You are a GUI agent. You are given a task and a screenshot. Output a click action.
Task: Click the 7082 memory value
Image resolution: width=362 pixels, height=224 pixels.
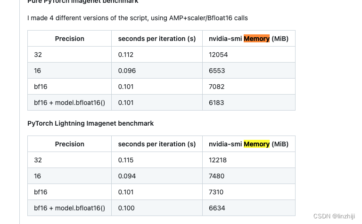[x=216, y=87]
